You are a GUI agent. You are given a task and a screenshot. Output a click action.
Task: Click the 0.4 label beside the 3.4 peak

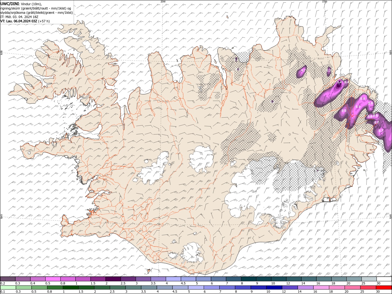(346, 82)
